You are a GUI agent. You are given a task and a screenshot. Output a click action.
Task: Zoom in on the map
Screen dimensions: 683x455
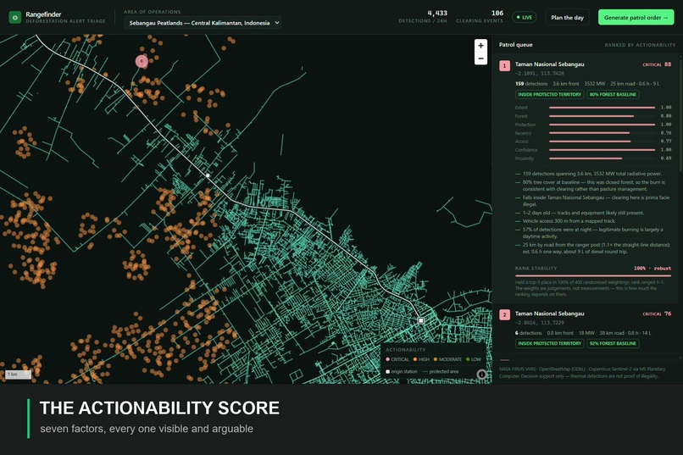(x=480, y=45)
